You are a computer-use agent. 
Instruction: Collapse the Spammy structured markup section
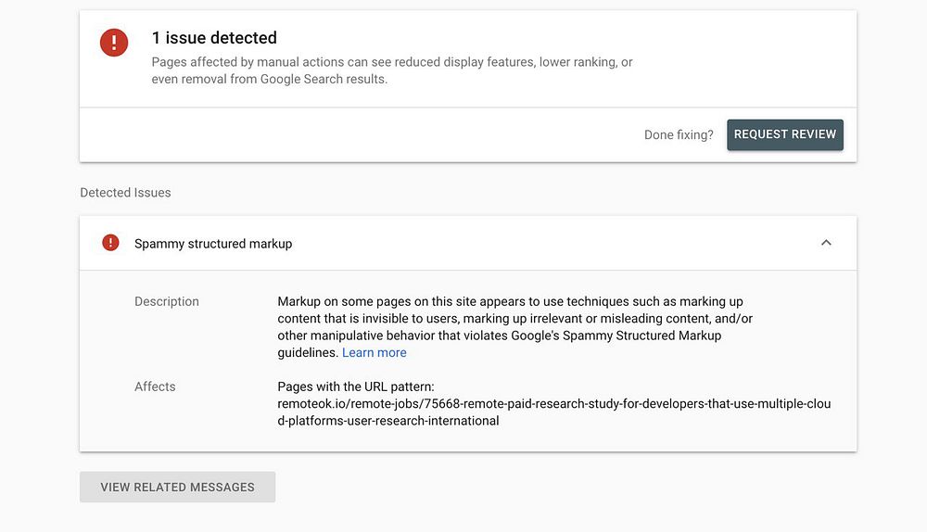[x=826, y=243]
